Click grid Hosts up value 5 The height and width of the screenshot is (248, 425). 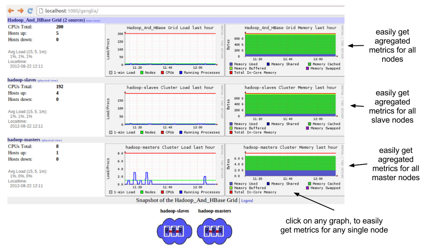[x=57, y=33]
